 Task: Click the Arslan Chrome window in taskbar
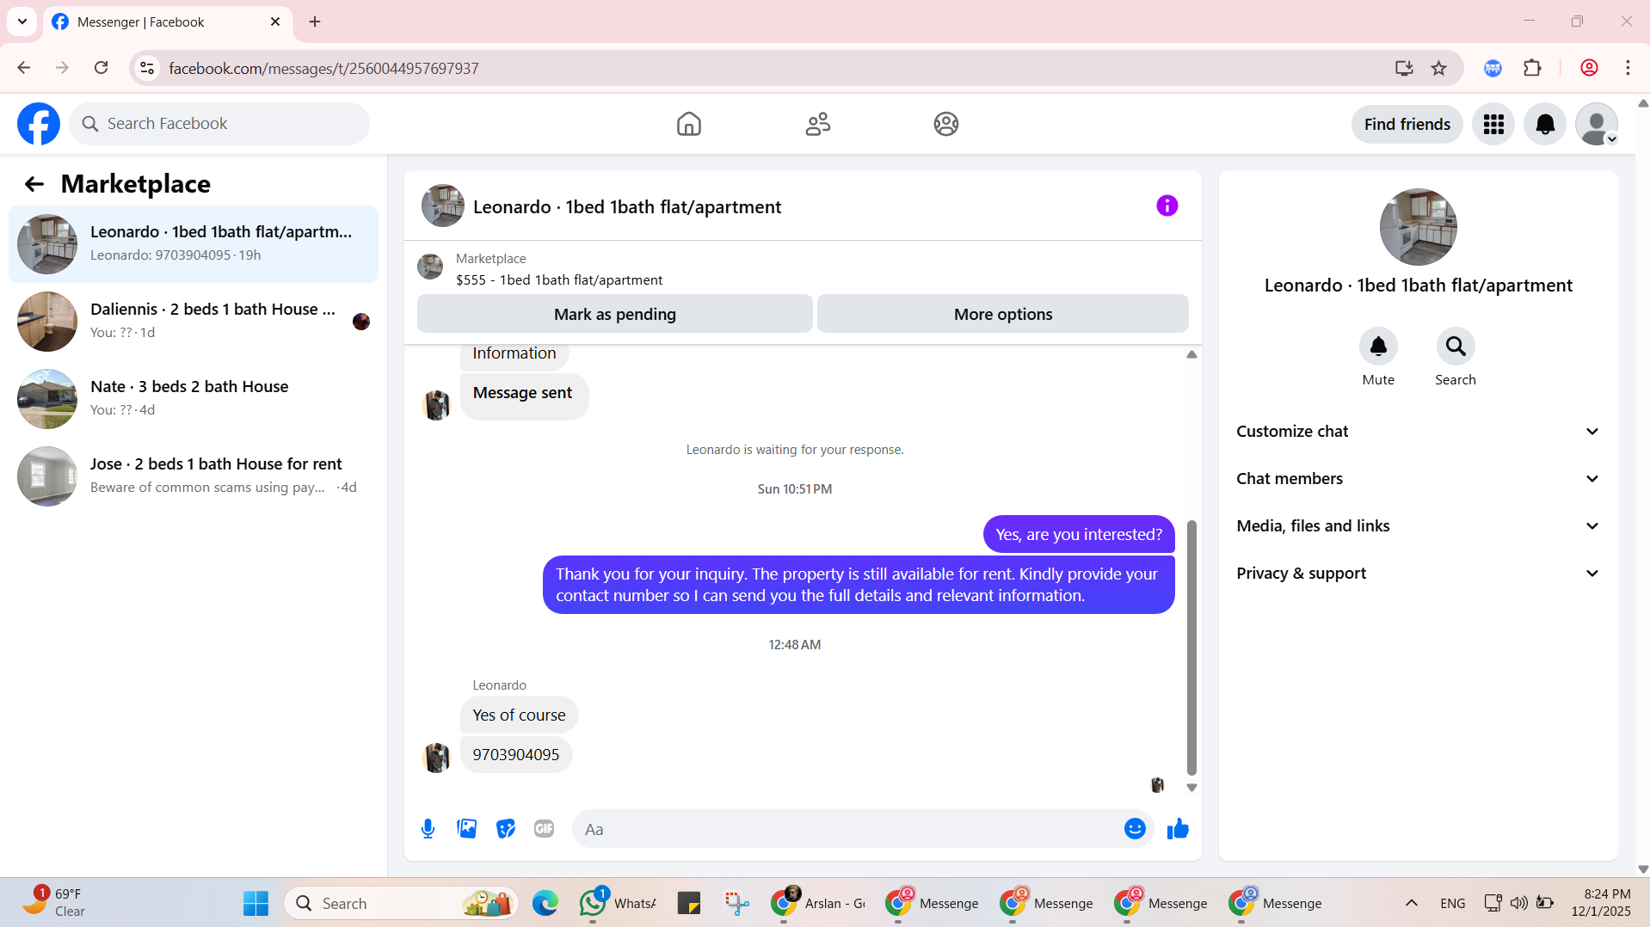click(x=819, y=903)
